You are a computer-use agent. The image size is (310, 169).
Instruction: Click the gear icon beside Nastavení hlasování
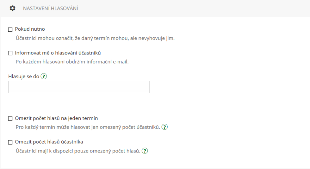[x=12, y=8]
